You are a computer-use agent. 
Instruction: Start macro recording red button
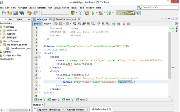click(x=124, y=24)
